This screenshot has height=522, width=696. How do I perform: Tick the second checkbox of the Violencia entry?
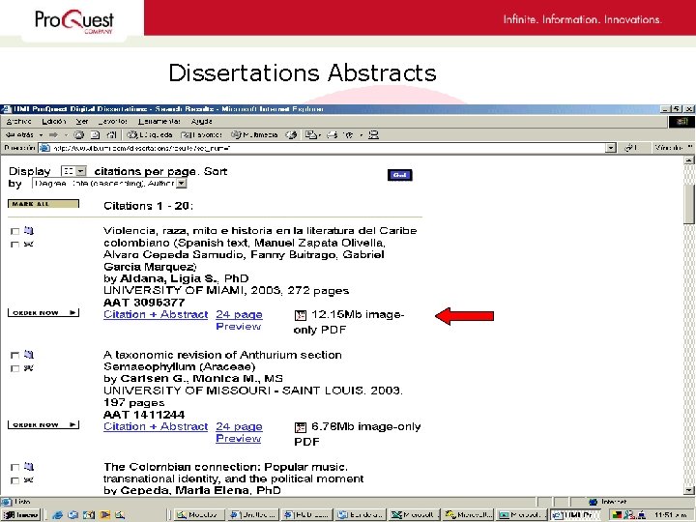[14, 245]
